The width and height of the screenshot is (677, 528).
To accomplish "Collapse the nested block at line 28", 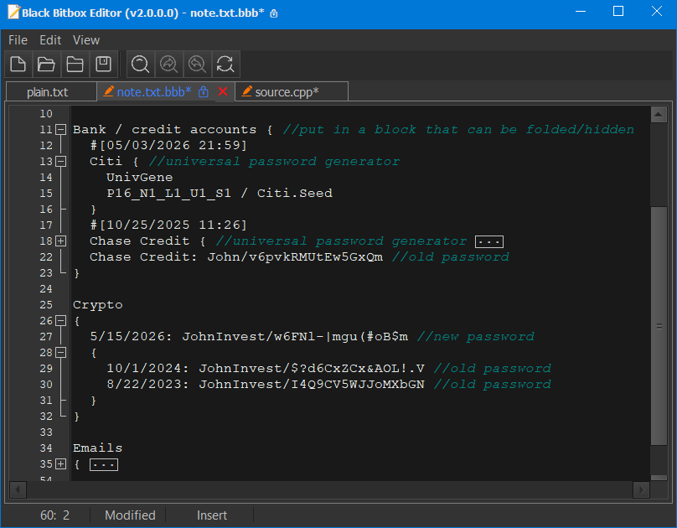I will [61, 353].
